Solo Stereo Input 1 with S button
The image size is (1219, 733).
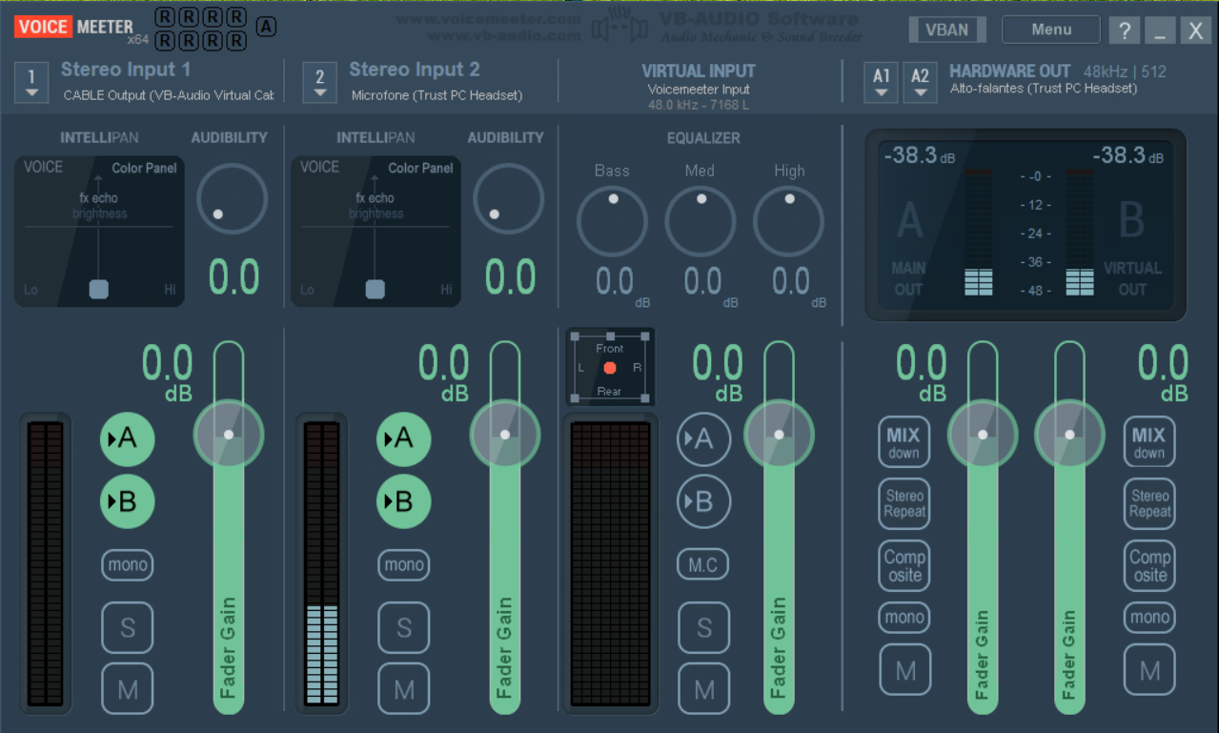click(x=128, y=627)
